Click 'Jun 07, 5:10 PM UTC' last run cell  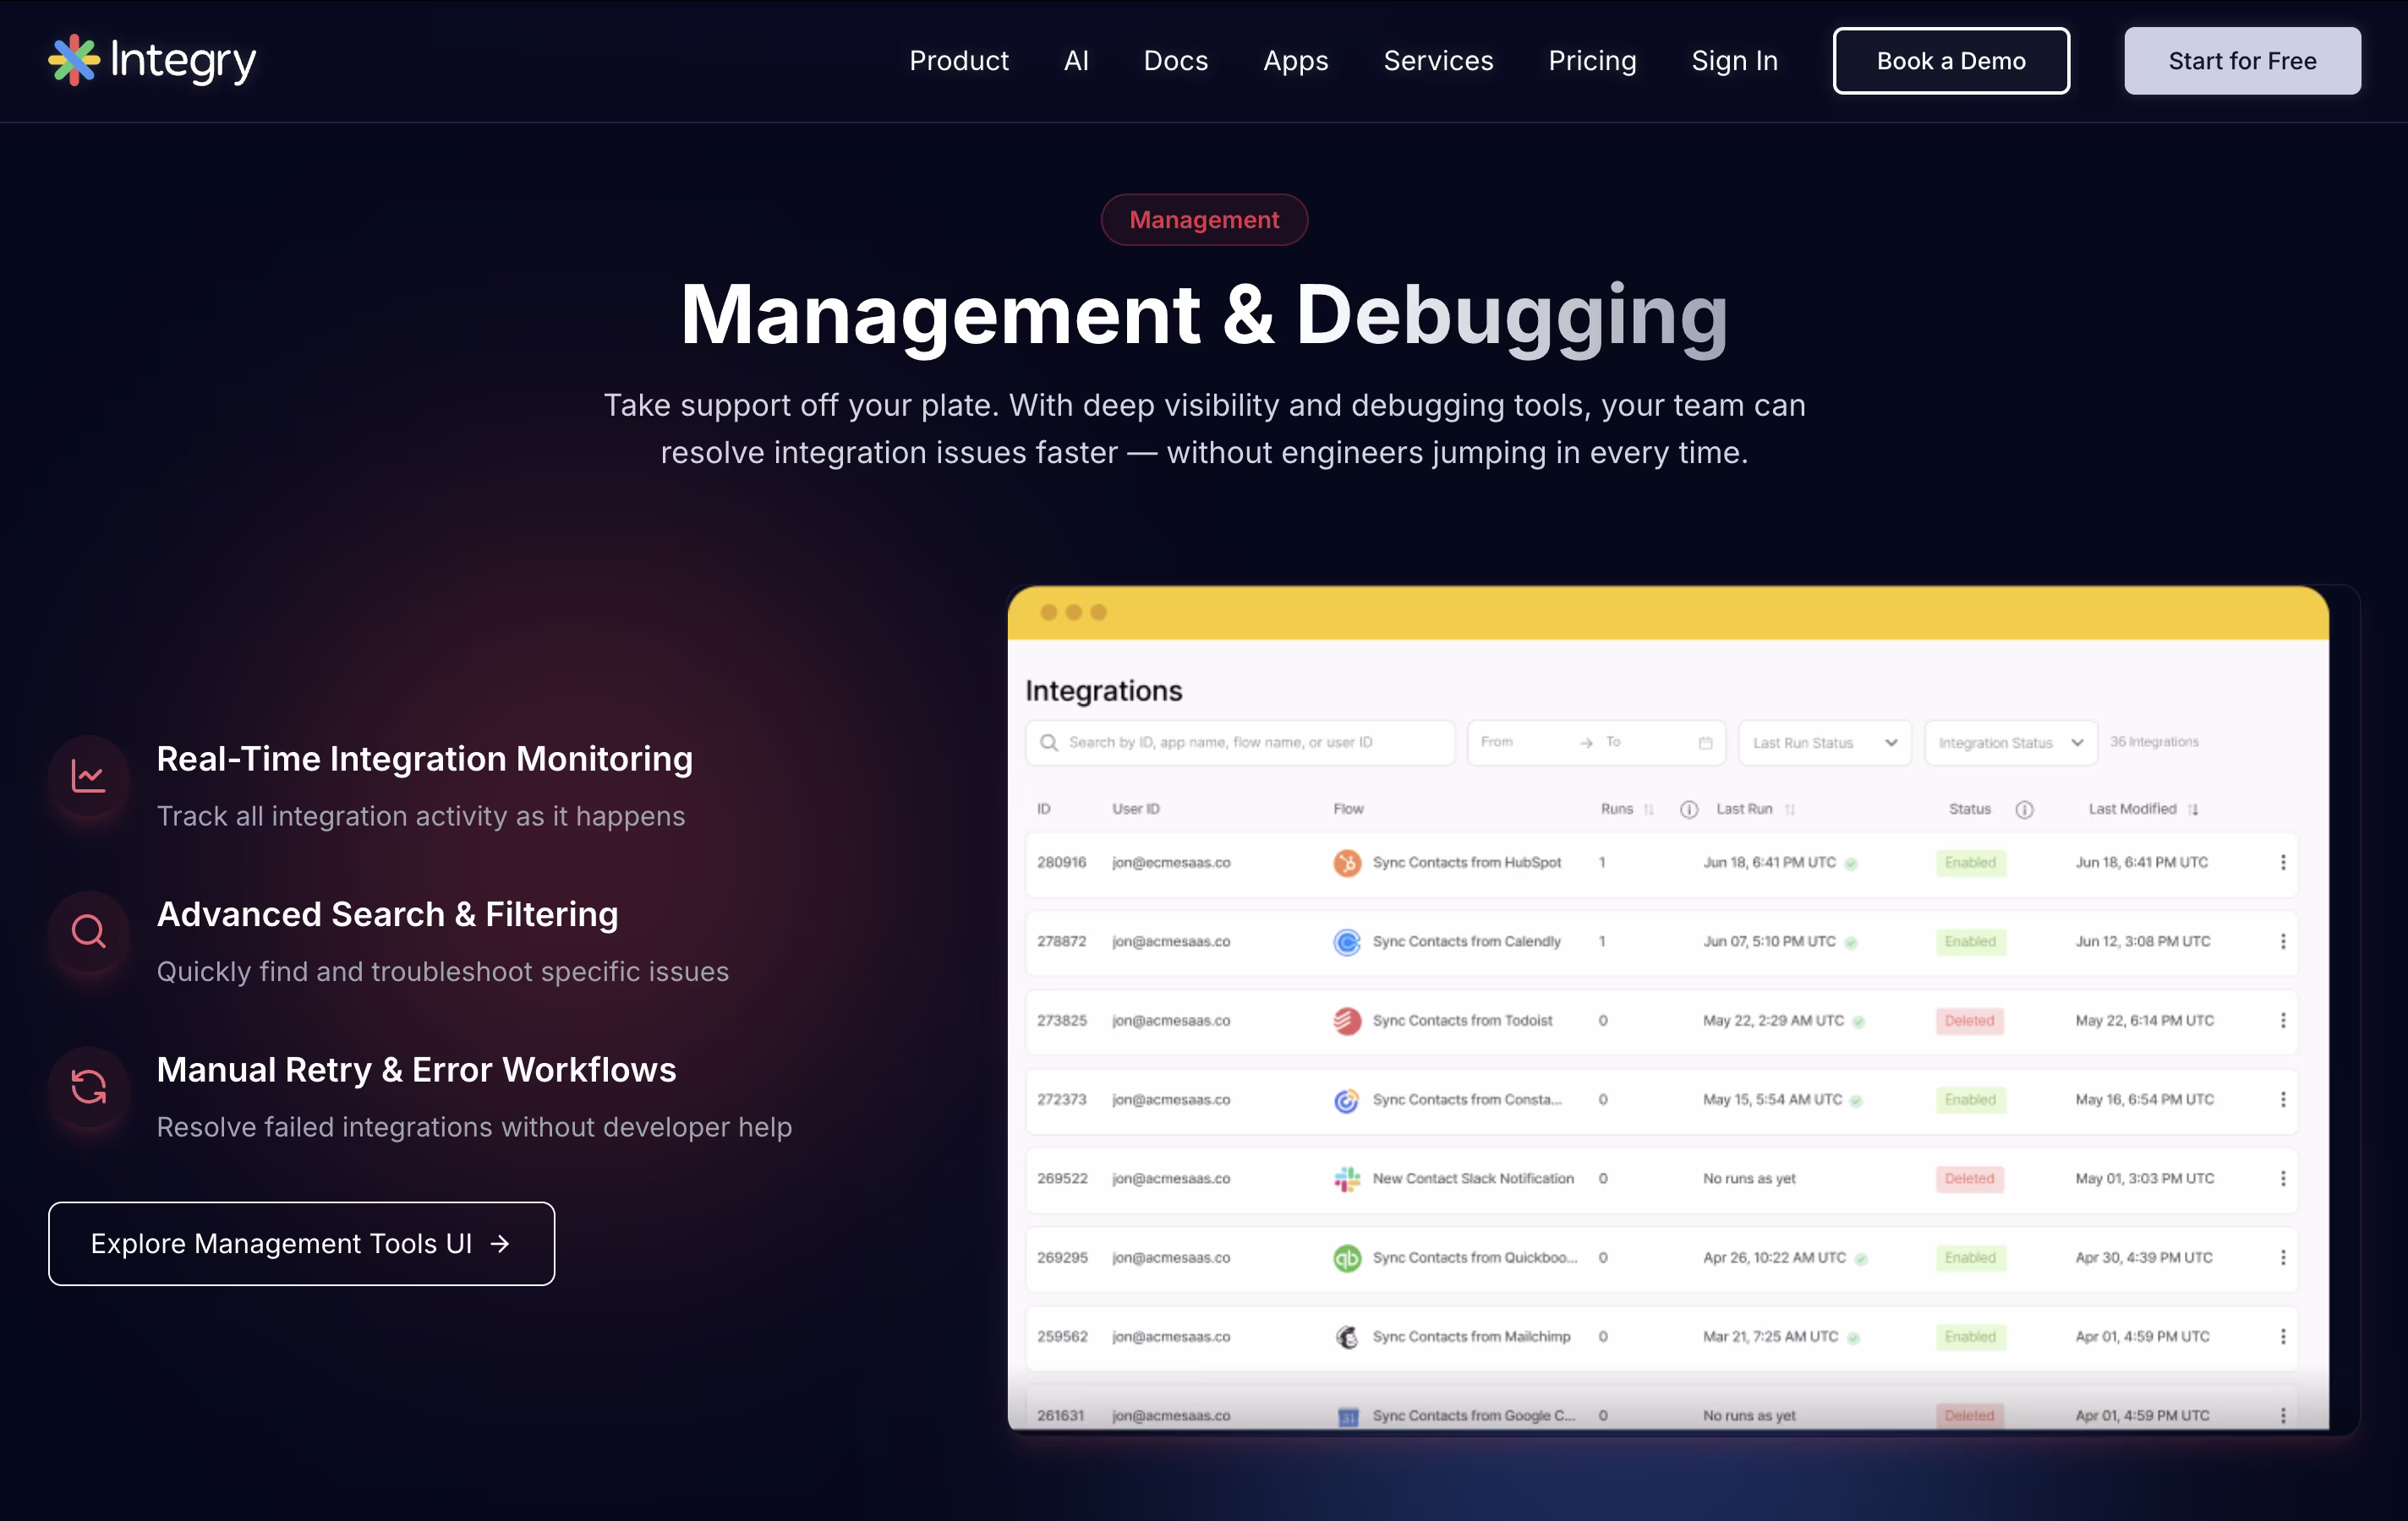[x=1769, y=941]
